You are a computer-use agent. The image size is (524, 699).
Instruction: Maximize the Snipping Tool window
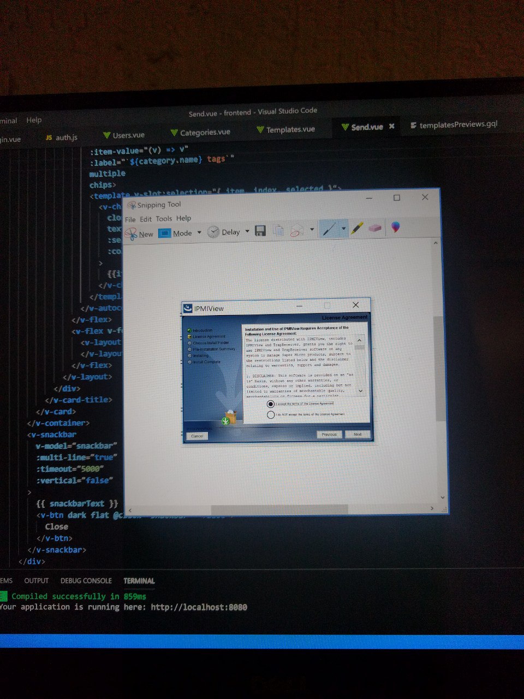point(397,198)
